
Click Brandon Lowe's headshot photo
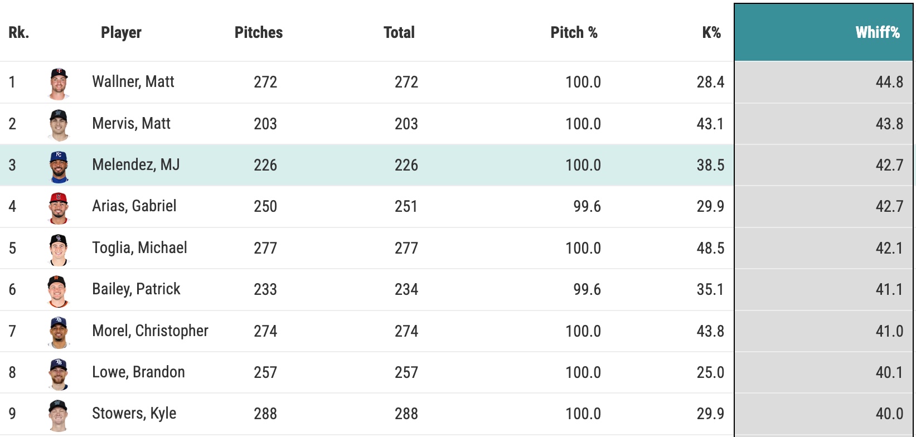coord(59,373)
